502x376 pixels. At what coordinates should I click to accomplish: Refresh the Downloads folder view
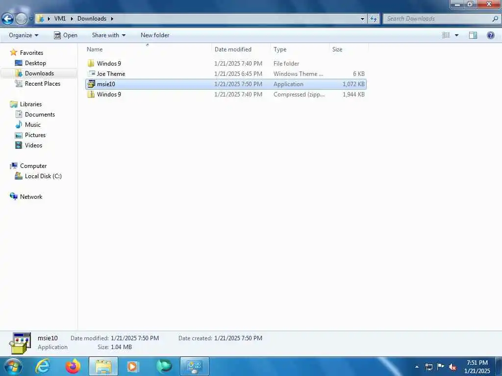[x=373, y=19]
